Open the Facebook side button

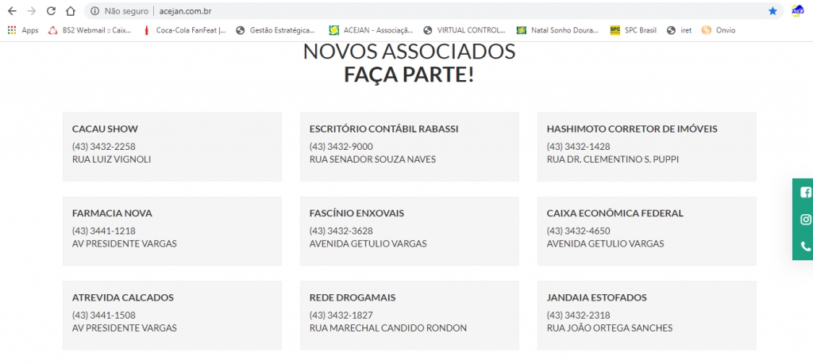805,193
